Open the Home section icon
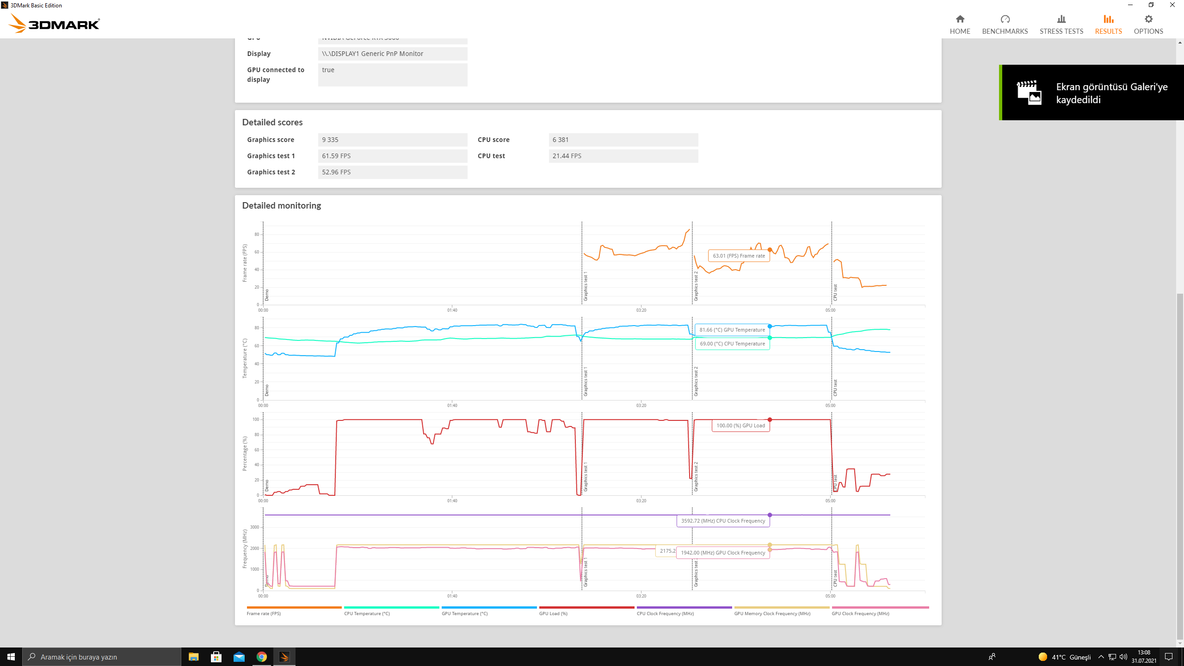Viewport: 1184px width, 666px height. click(x=960, y=19)
